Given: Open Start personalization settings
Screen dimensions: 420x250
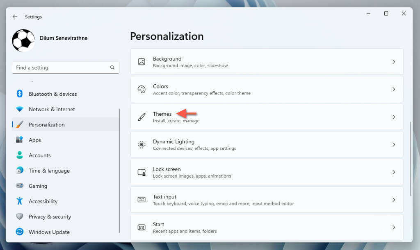Looking at the screenshot, I should click(x=267, y=227).
